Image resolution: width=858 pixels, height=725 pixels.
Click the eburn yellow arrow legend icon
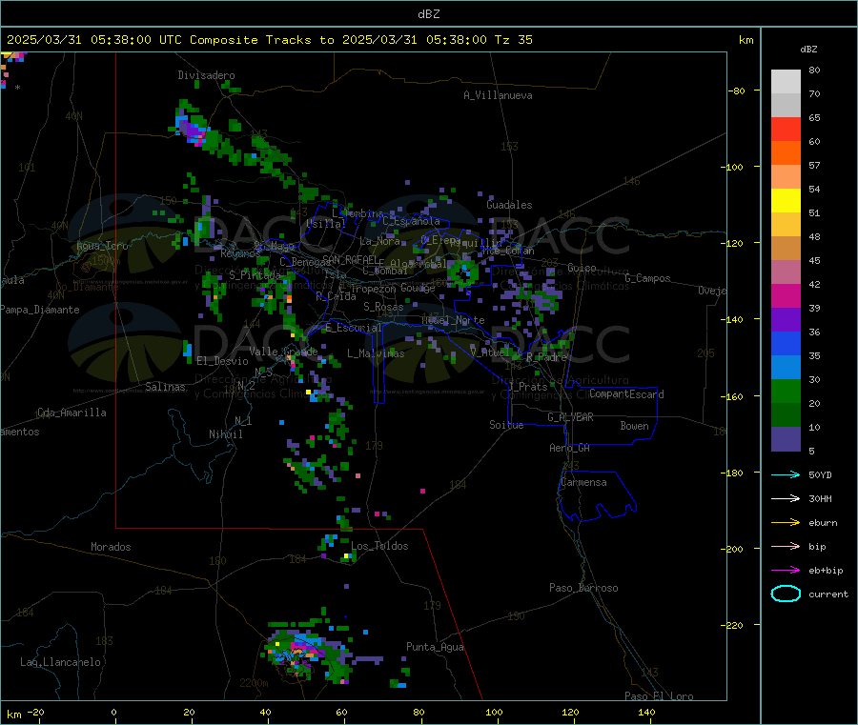pyautogui.click(x=786, y=522)
